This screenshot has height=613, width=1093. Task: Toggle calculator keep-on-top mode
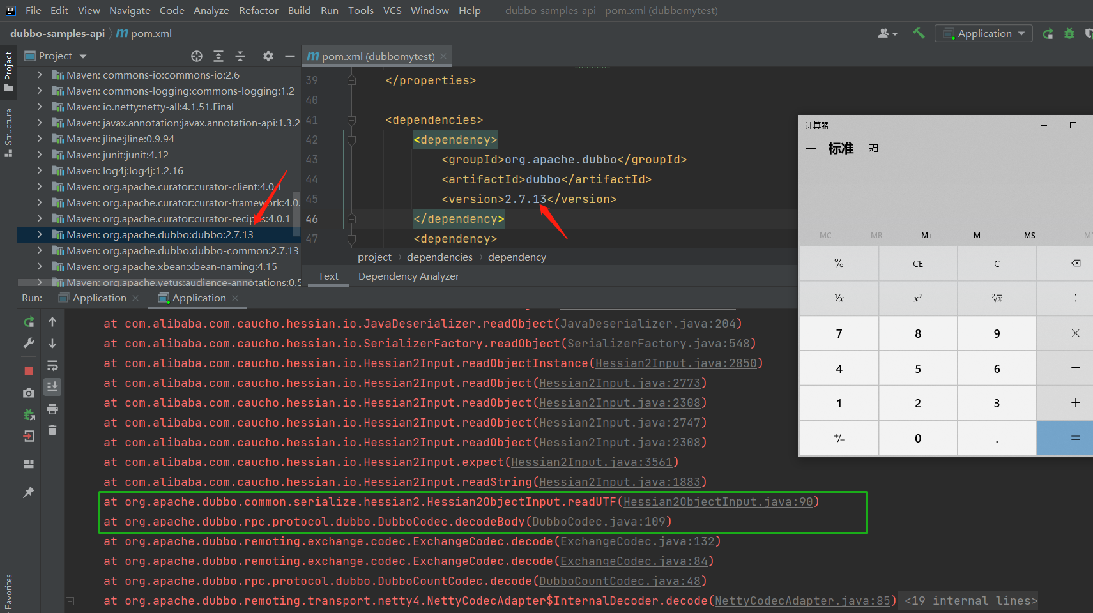coord(873,148)
